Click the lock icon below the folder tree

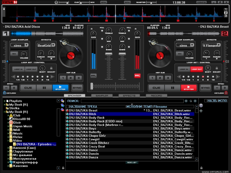coord(63,168)
